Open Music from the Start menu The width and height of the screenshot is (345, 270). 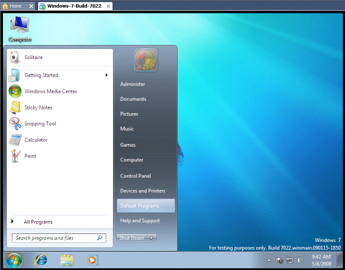127,129
